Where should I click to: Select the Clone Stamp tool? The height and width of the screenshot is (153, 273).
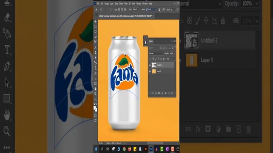click(x=96, y=52)
